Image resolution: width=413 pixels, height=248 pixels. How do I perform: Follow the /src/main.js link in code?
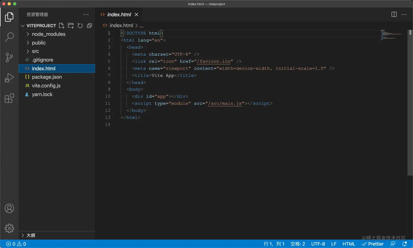(x=225, y=104)
